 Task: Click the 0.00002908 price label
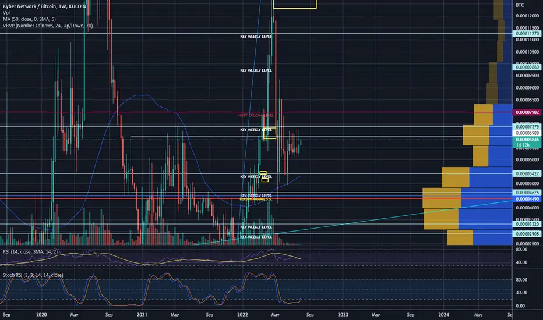point(527,234)
